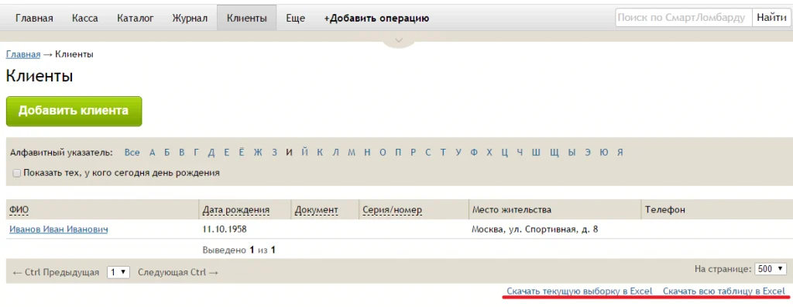Filter clients by letter Ц

point(505,153)
